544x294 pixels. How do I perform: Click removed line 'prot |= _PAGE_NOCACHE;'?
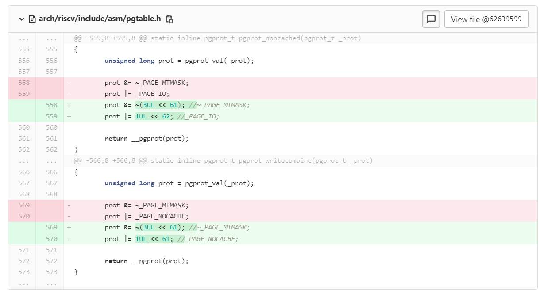point(147,216)
